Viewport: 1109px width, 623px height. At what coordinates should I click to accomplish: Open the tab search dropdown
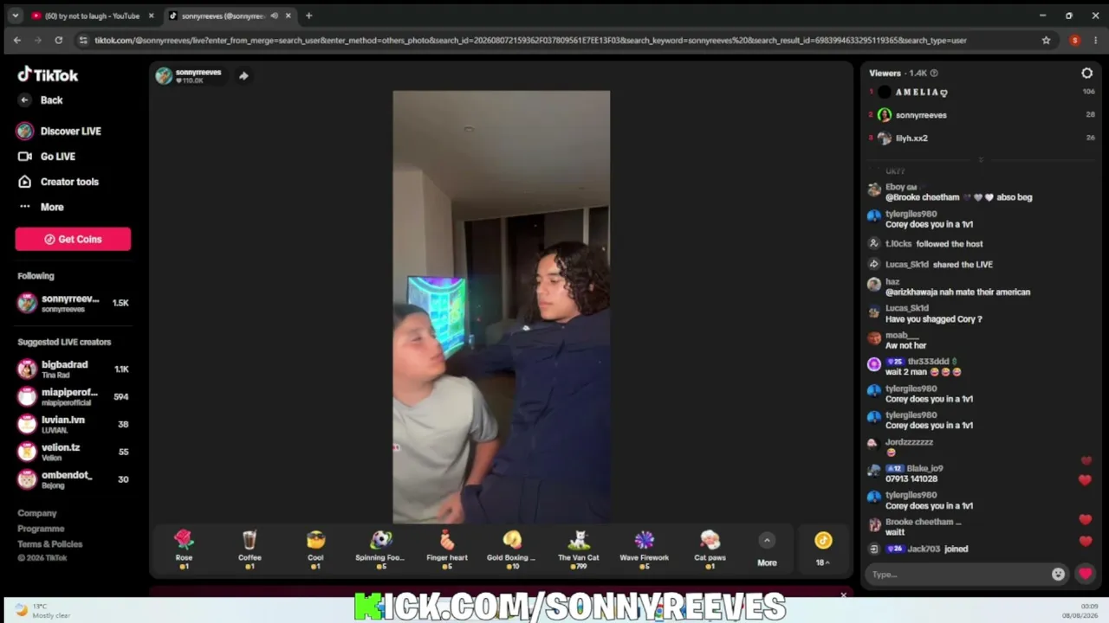15,16
